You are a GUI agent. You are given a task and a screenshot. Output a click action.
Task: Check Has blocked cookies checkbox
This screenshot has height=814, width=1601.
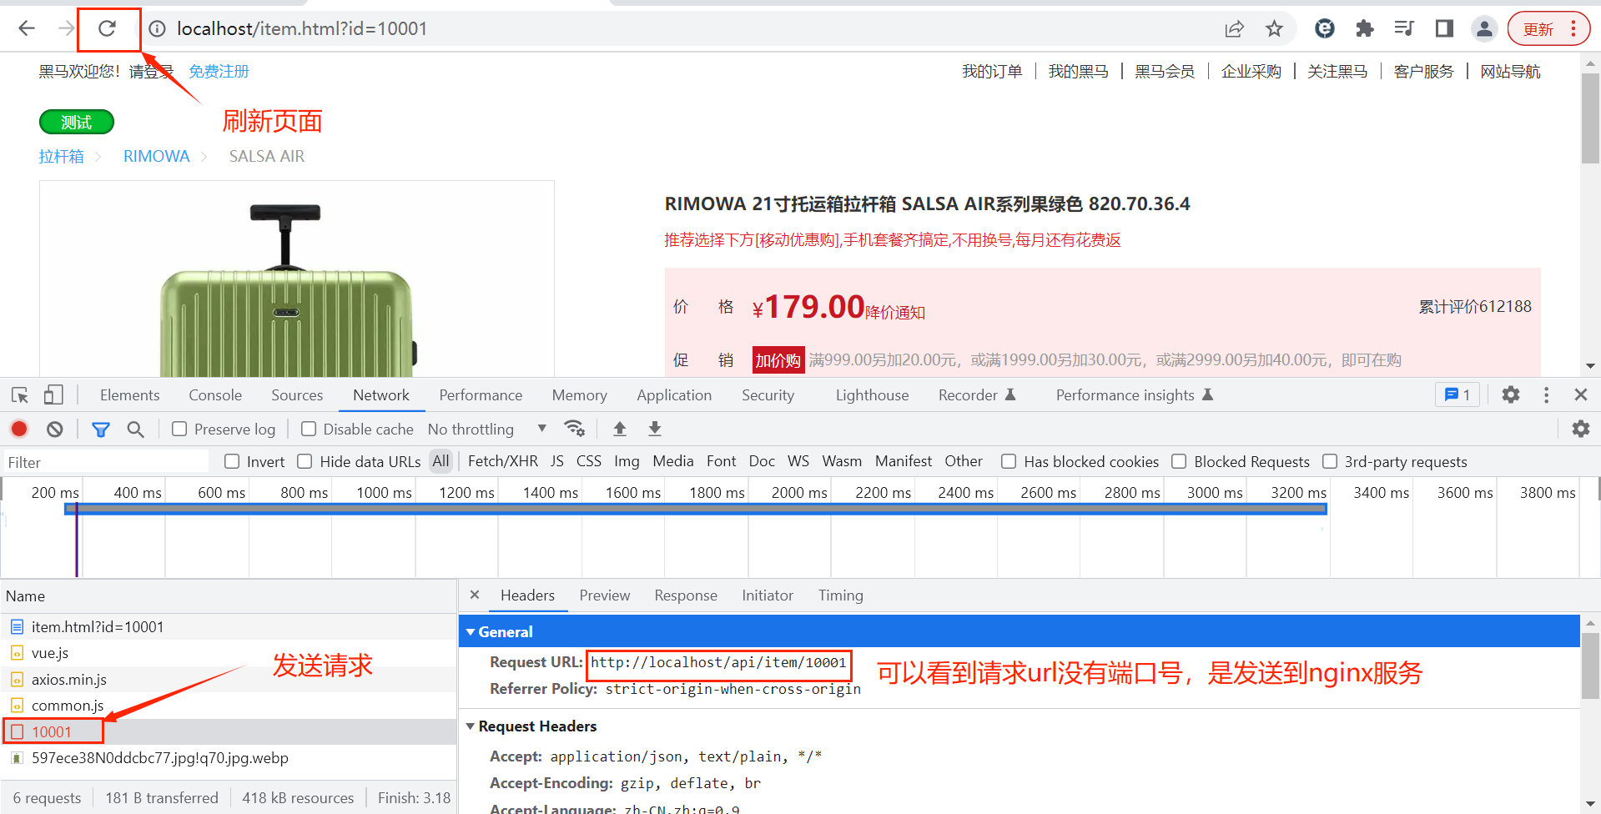tap(1009, 461)
